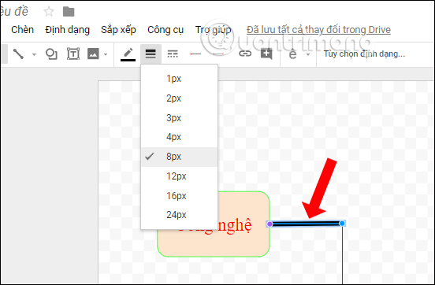Open the line color pencil tool
435x285 pixels.
click(x=128, y=54)
